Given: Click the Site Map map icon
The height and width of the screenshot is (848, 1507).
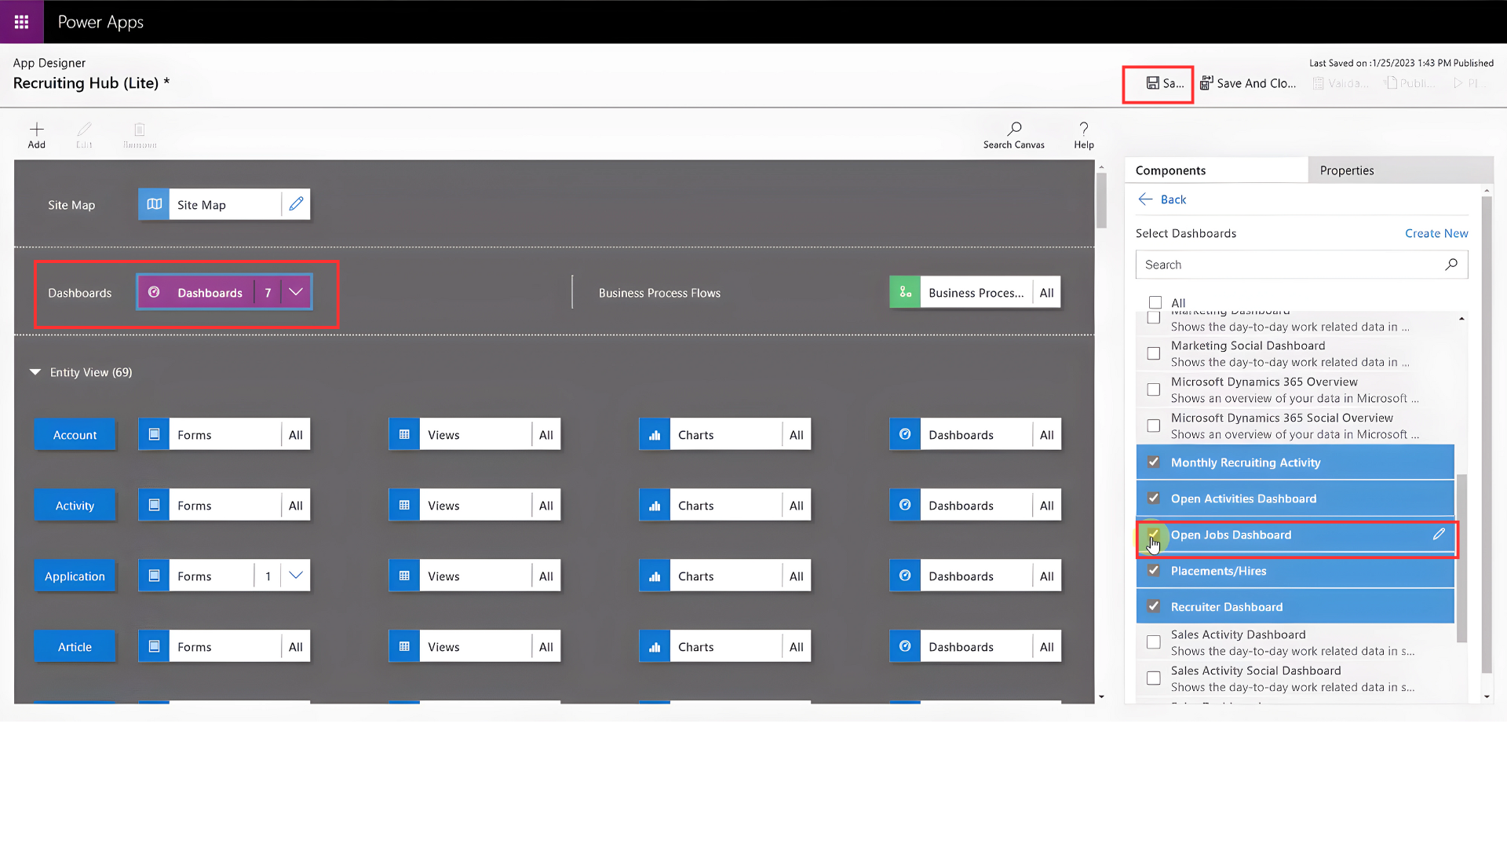Looking at the screenshot, I should click(x=154, y=204).
